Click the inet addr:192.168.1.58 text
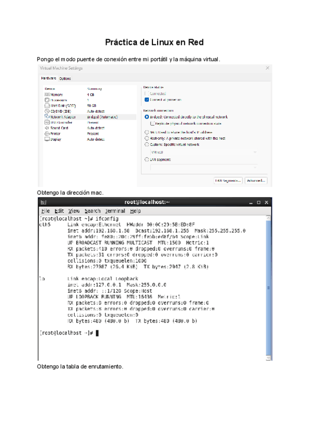Viewport: 309px width, 437px height. coord(98,231)
